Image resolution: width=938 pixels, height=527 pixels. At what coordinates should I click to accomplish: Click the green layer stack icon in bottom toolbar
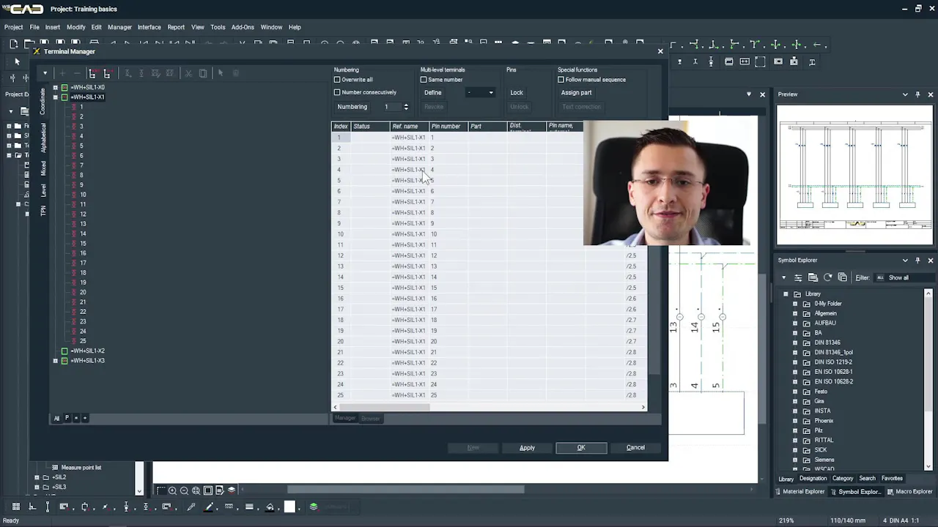(313, 507)
